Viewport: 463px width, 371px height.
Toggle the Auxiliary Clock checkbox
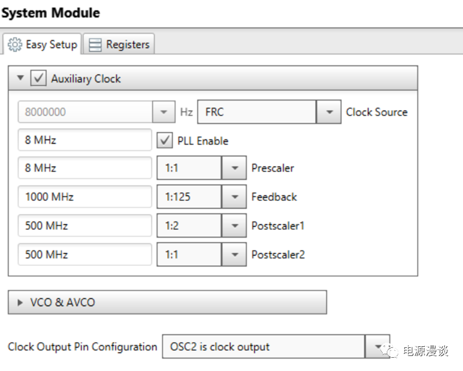pyautogui.click(x=38, y=78)
